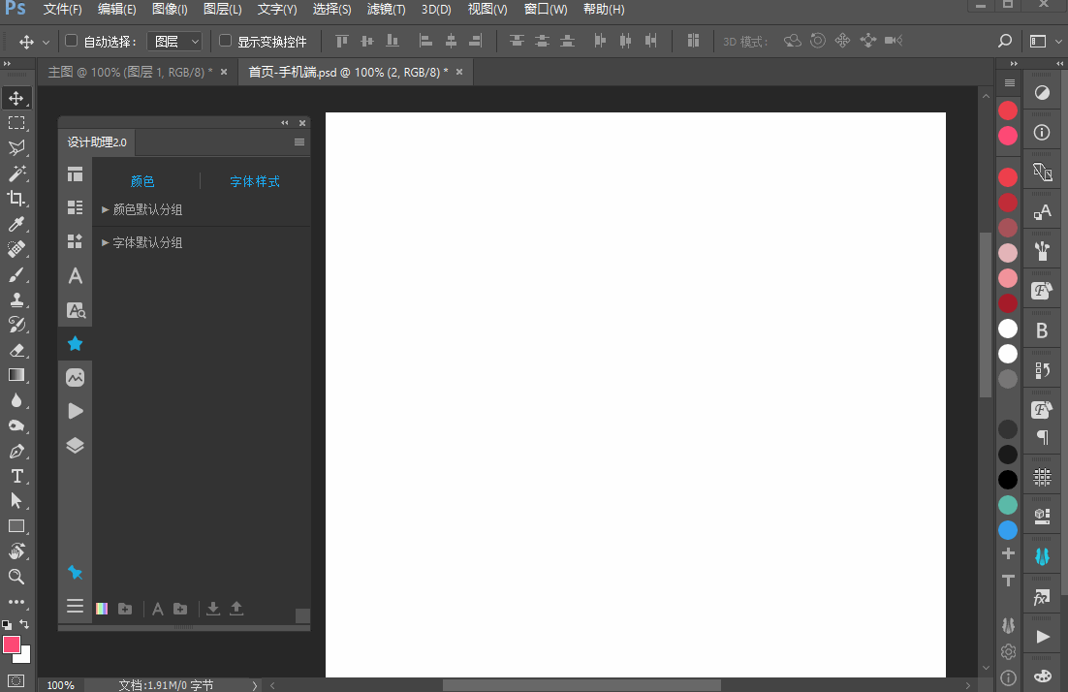1068x692 pixels.
Task: Select the Blur tool
Action: pos(16,400)
